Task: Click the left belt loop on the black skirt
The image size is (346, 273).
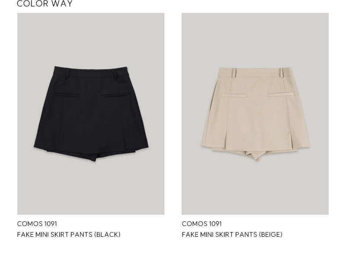Action: 67,73
